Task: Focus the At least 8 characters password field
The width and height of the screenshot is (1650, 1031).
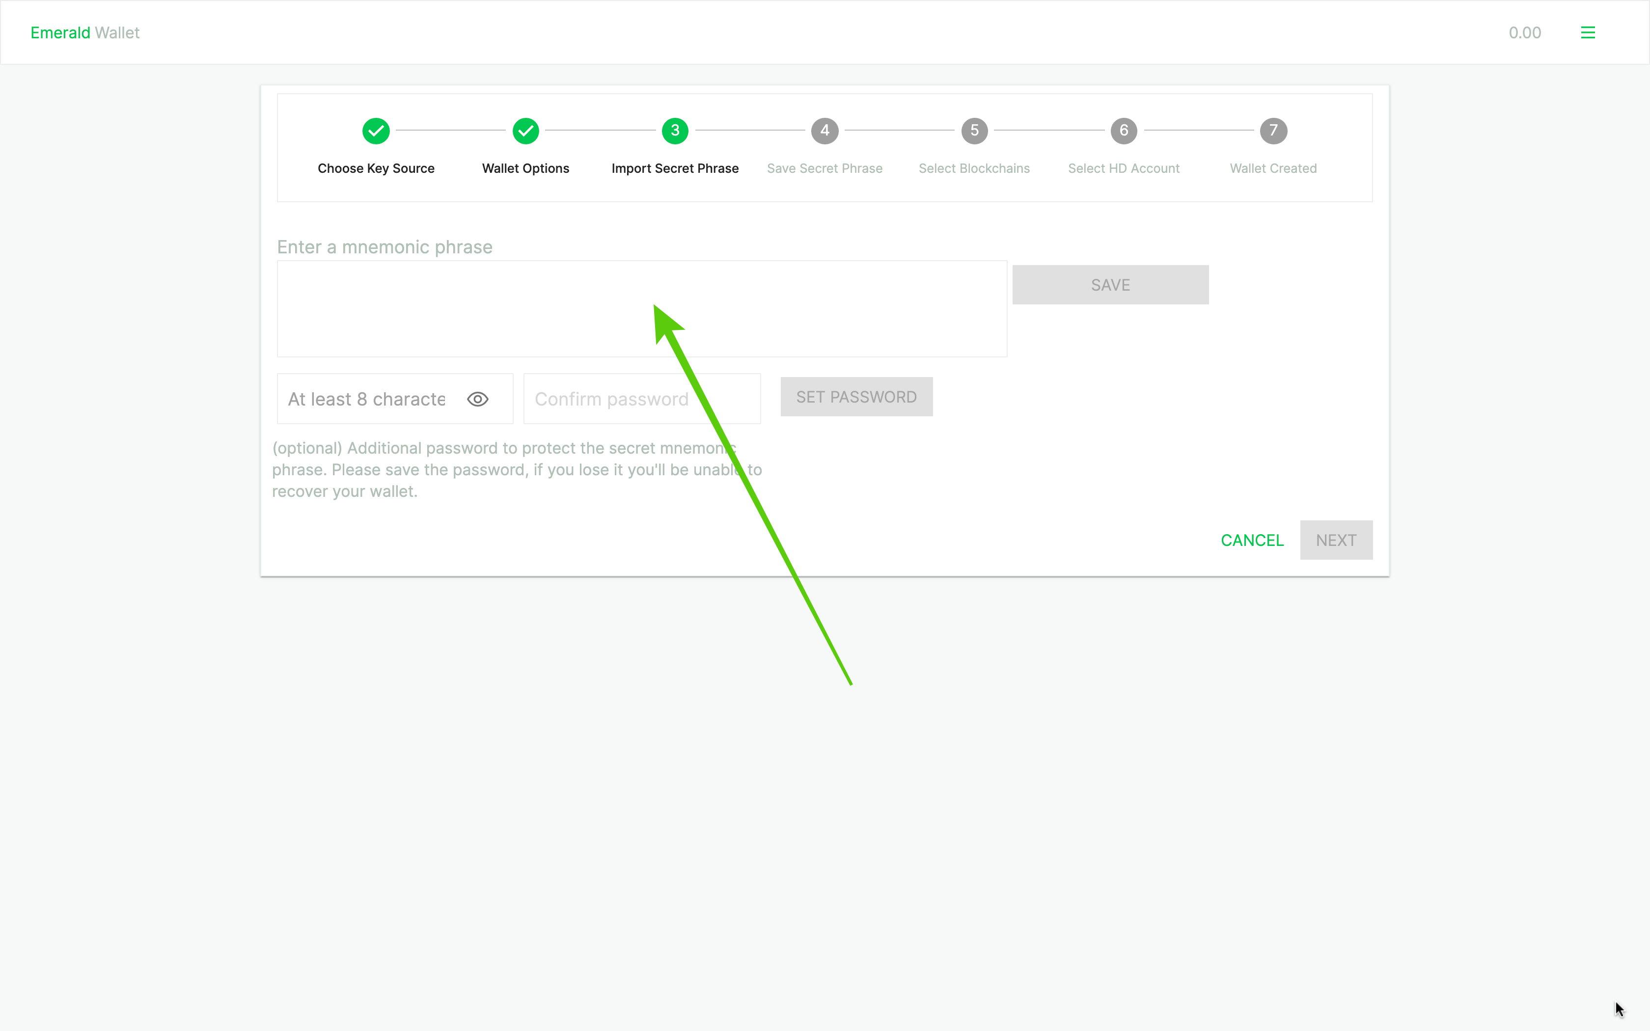Action: 367,399
